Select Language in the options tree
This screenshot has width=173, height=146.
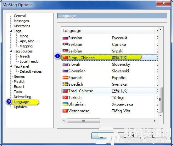pos(21,102)
